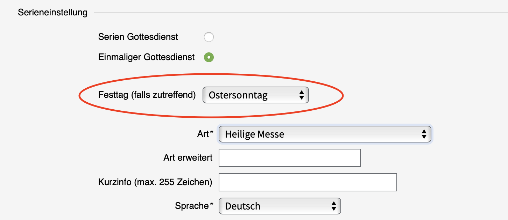Screen dimensions: 508x220
Task: Focus the Art erweitert text field
Action: (289, 158)
